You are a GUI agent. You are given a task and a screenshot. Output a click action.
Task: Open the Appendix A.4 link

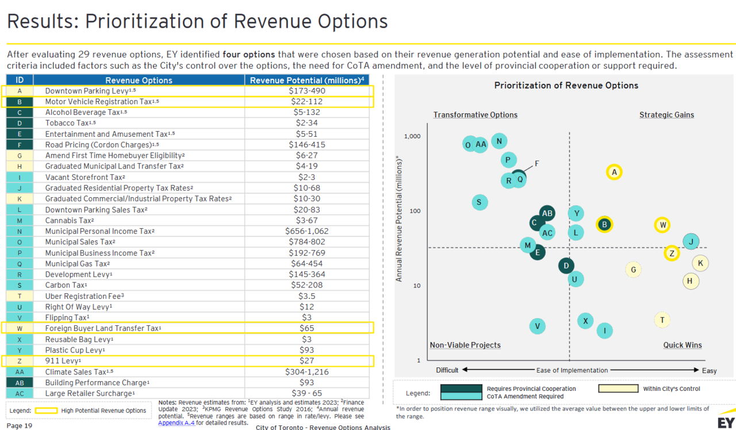(x=177, y=423)
